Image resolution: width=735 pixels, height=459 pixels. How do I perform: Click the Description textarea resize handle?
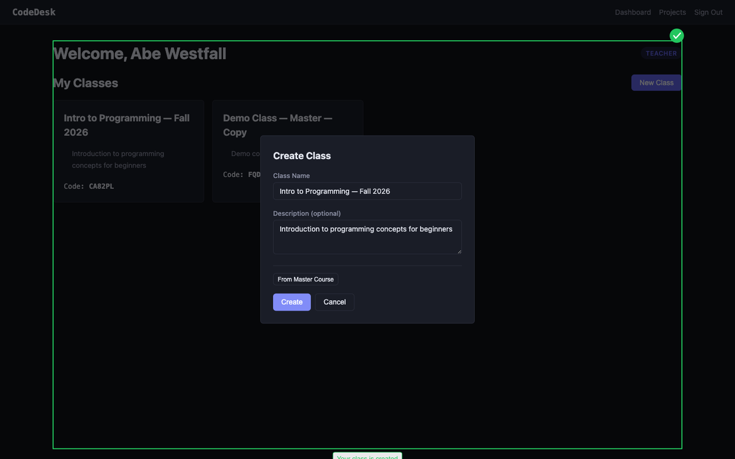coord(459,251)
